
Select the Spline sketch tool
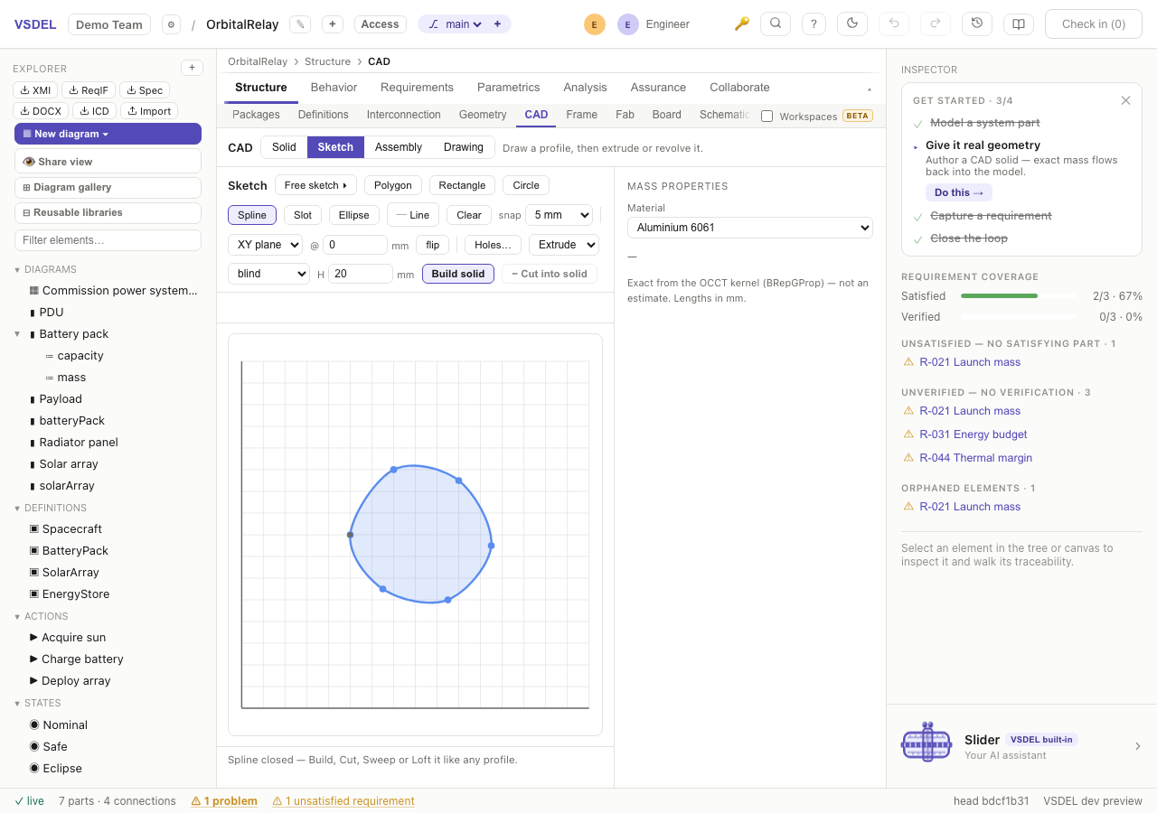click(x=252, y=215)
